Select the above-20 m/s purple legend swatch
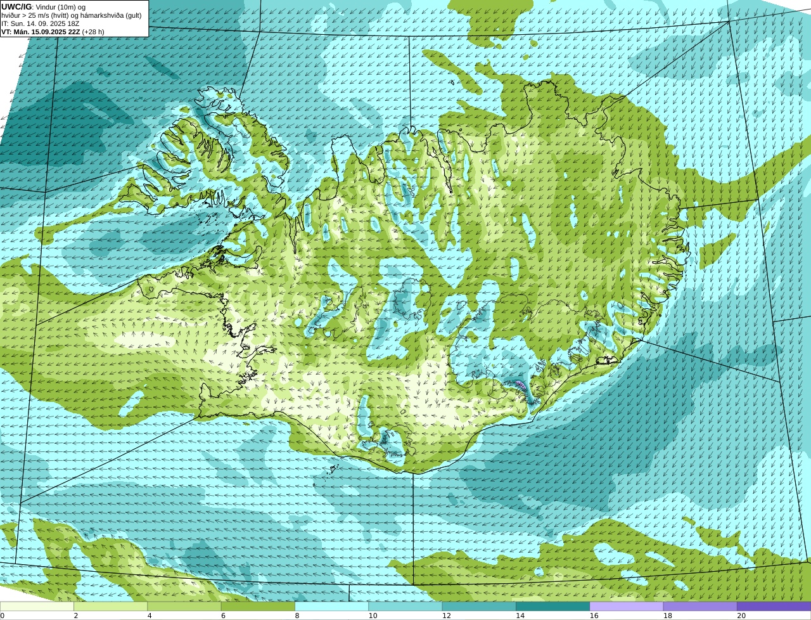811x620 pixels. 774,606
